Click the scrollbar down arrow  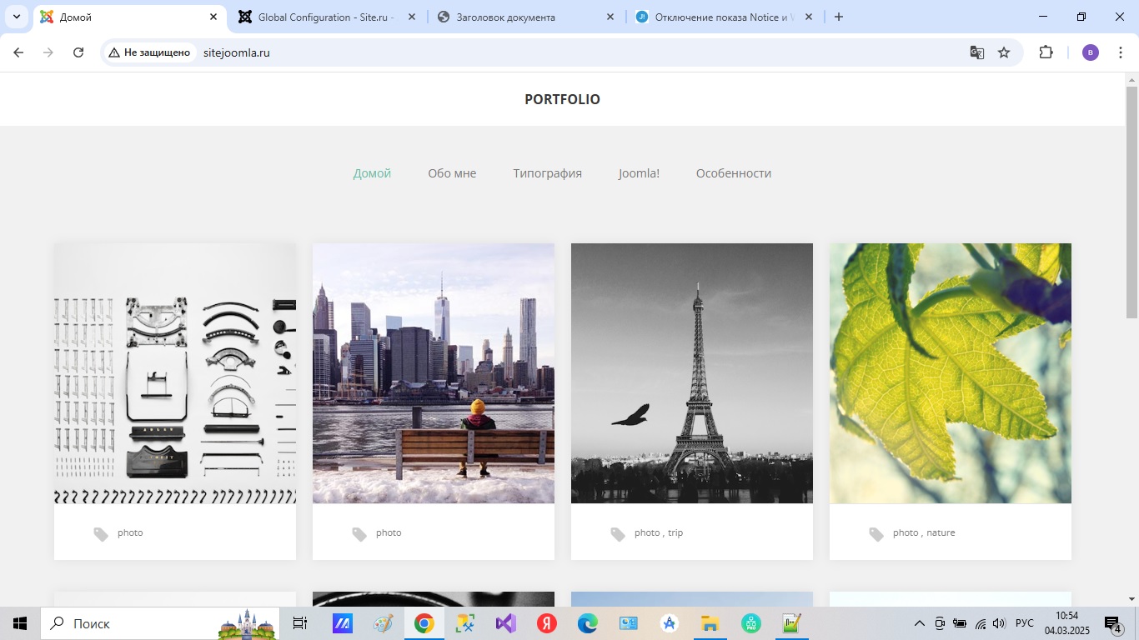coord(1131,598)
